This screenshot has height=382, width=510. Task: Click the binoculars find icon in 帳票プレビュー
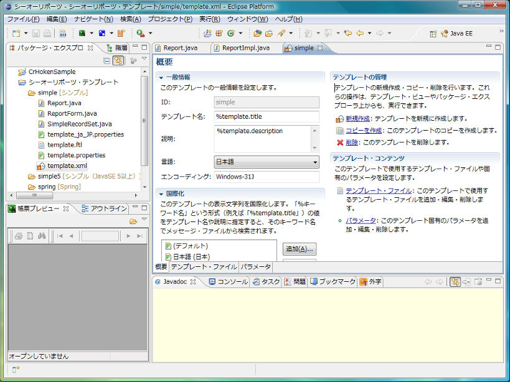tap(42, 236)
